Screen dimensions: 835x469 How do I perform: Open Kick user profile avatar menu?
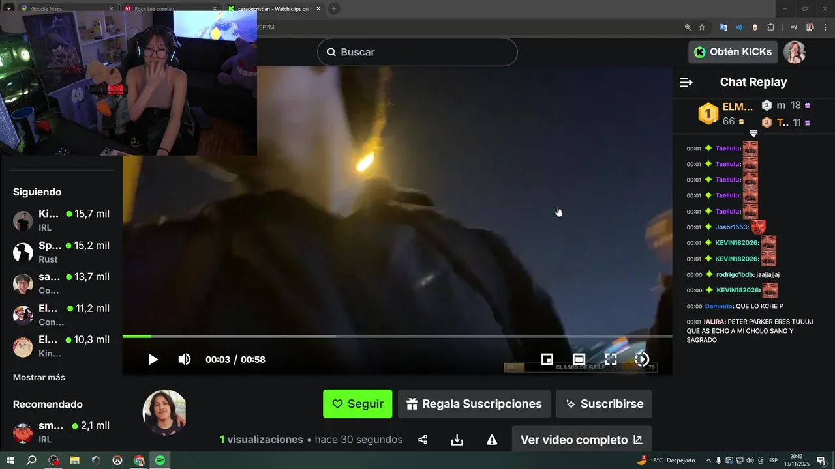[x=795, y=52]
